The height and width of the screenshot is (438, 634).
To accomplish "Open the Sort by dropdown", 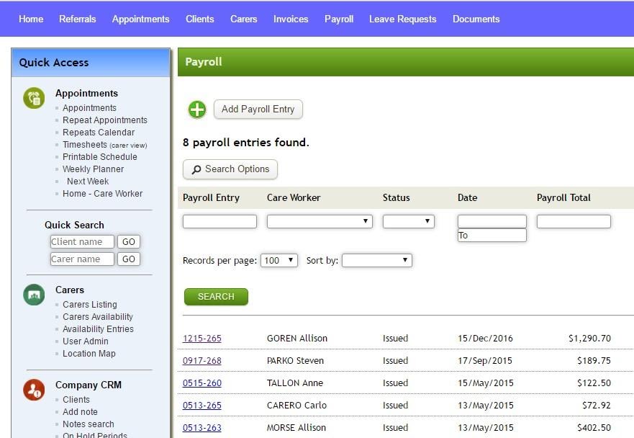I will click(376, 261).
